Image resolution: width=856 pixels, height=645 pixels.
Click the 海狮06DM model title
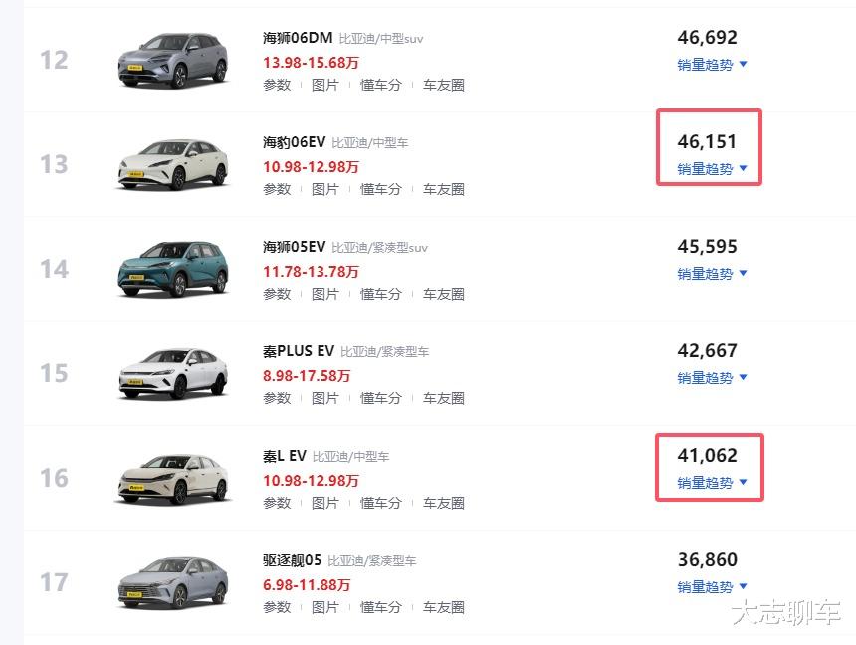297,38
